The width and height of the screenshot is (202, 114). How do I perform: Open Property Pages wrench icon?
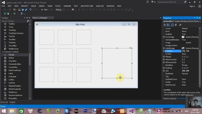tap(180, 25)
